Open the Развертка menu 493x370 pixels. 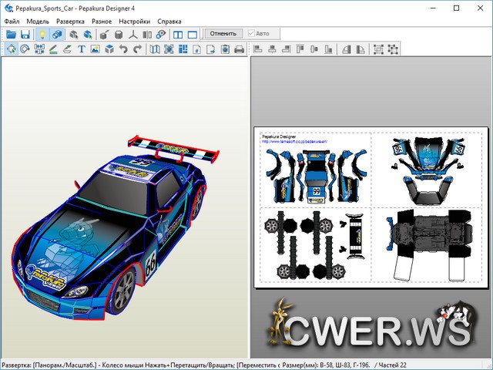click(x=70, y=22)
